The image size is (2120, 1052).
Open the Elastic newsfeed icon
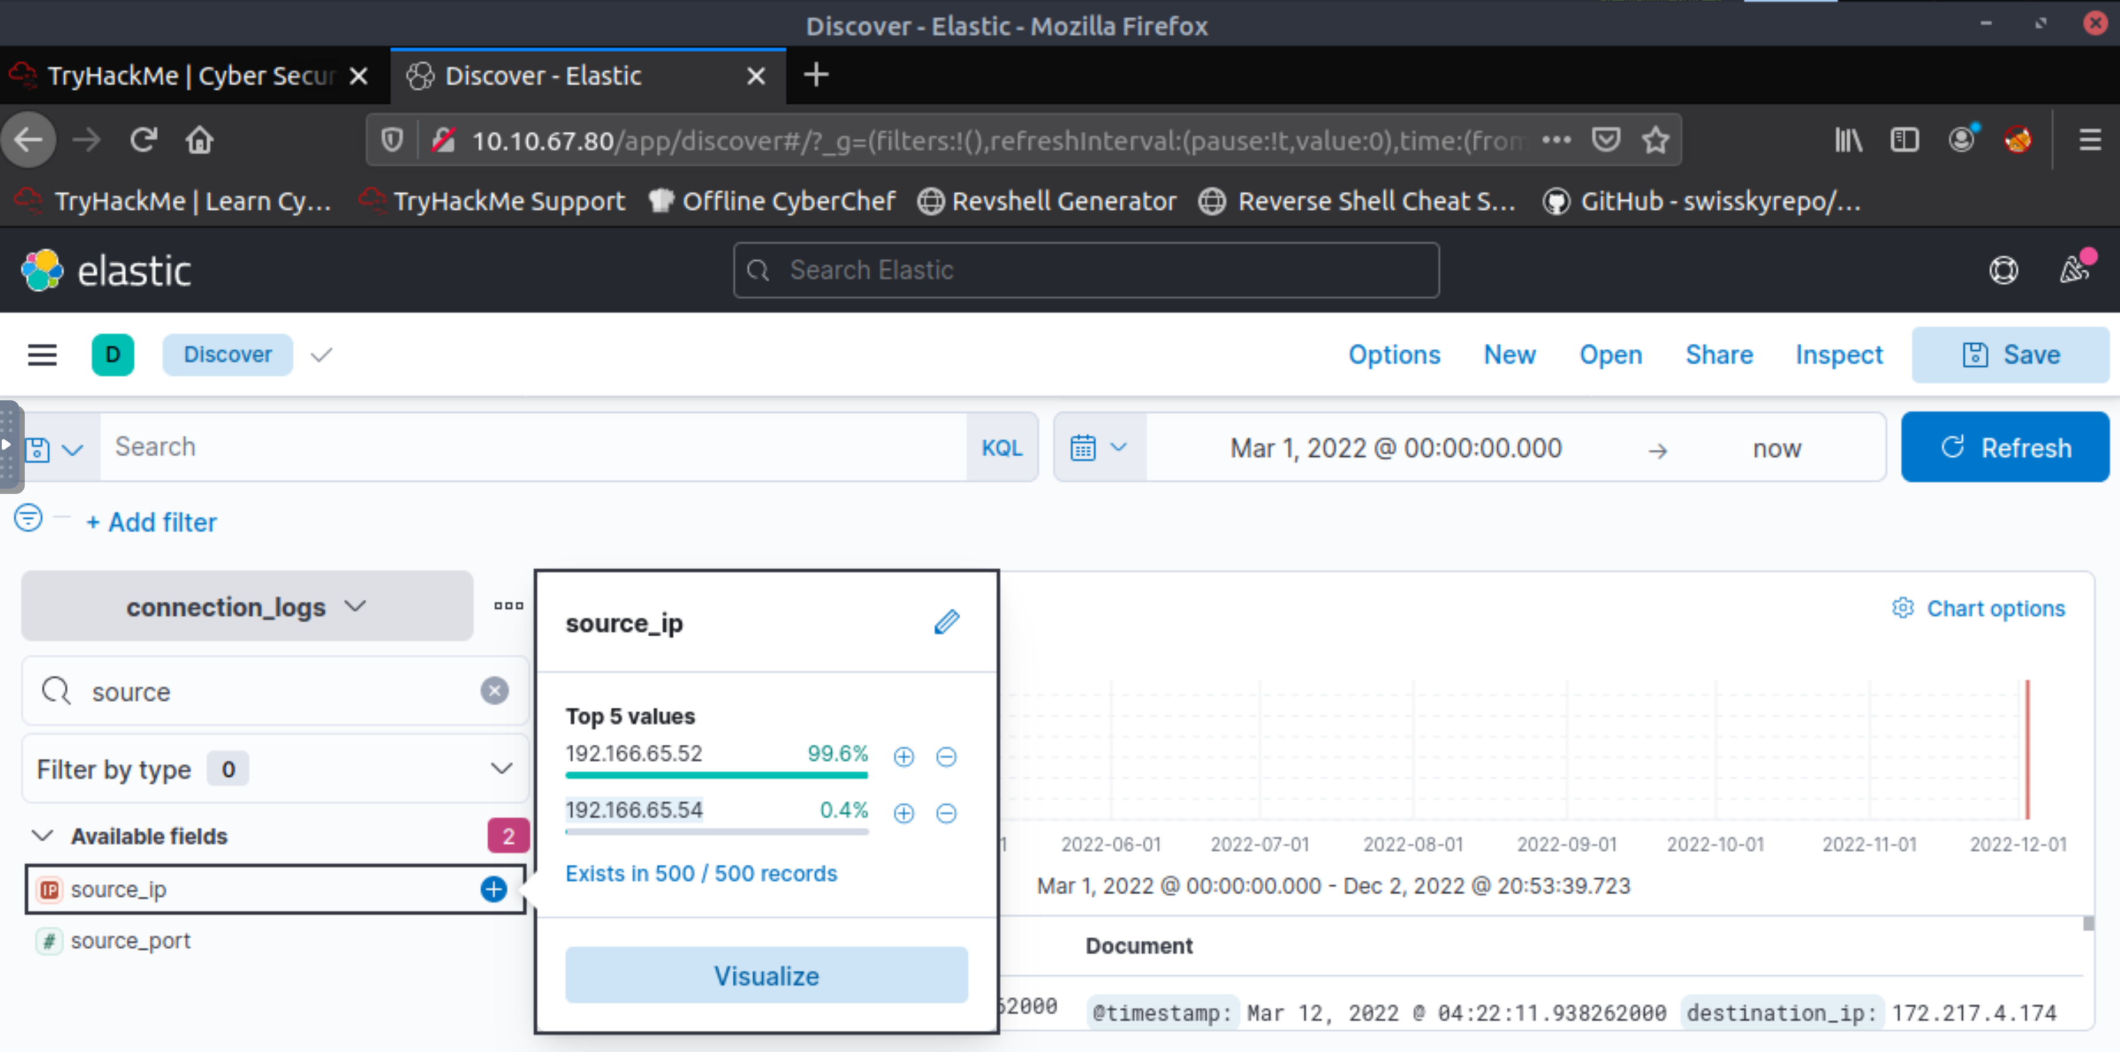click(2075, 268)
